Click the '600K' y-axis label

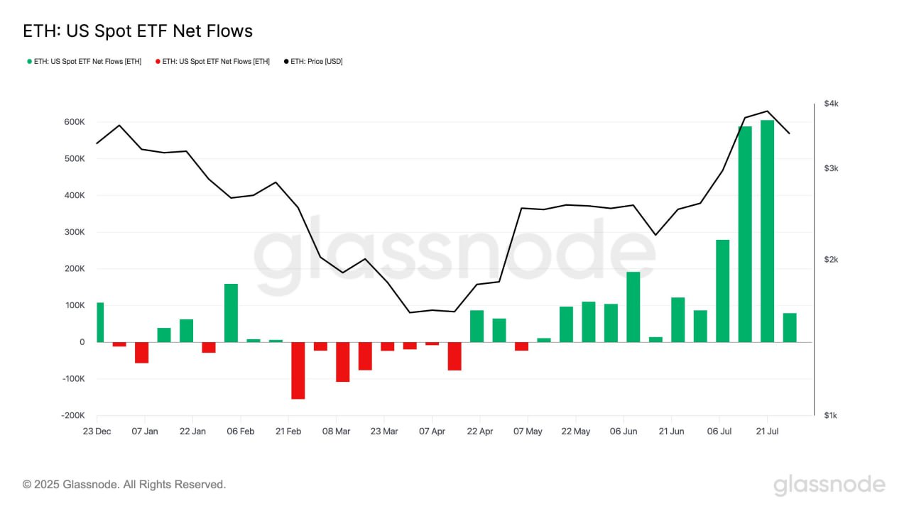tap(74, 122)
